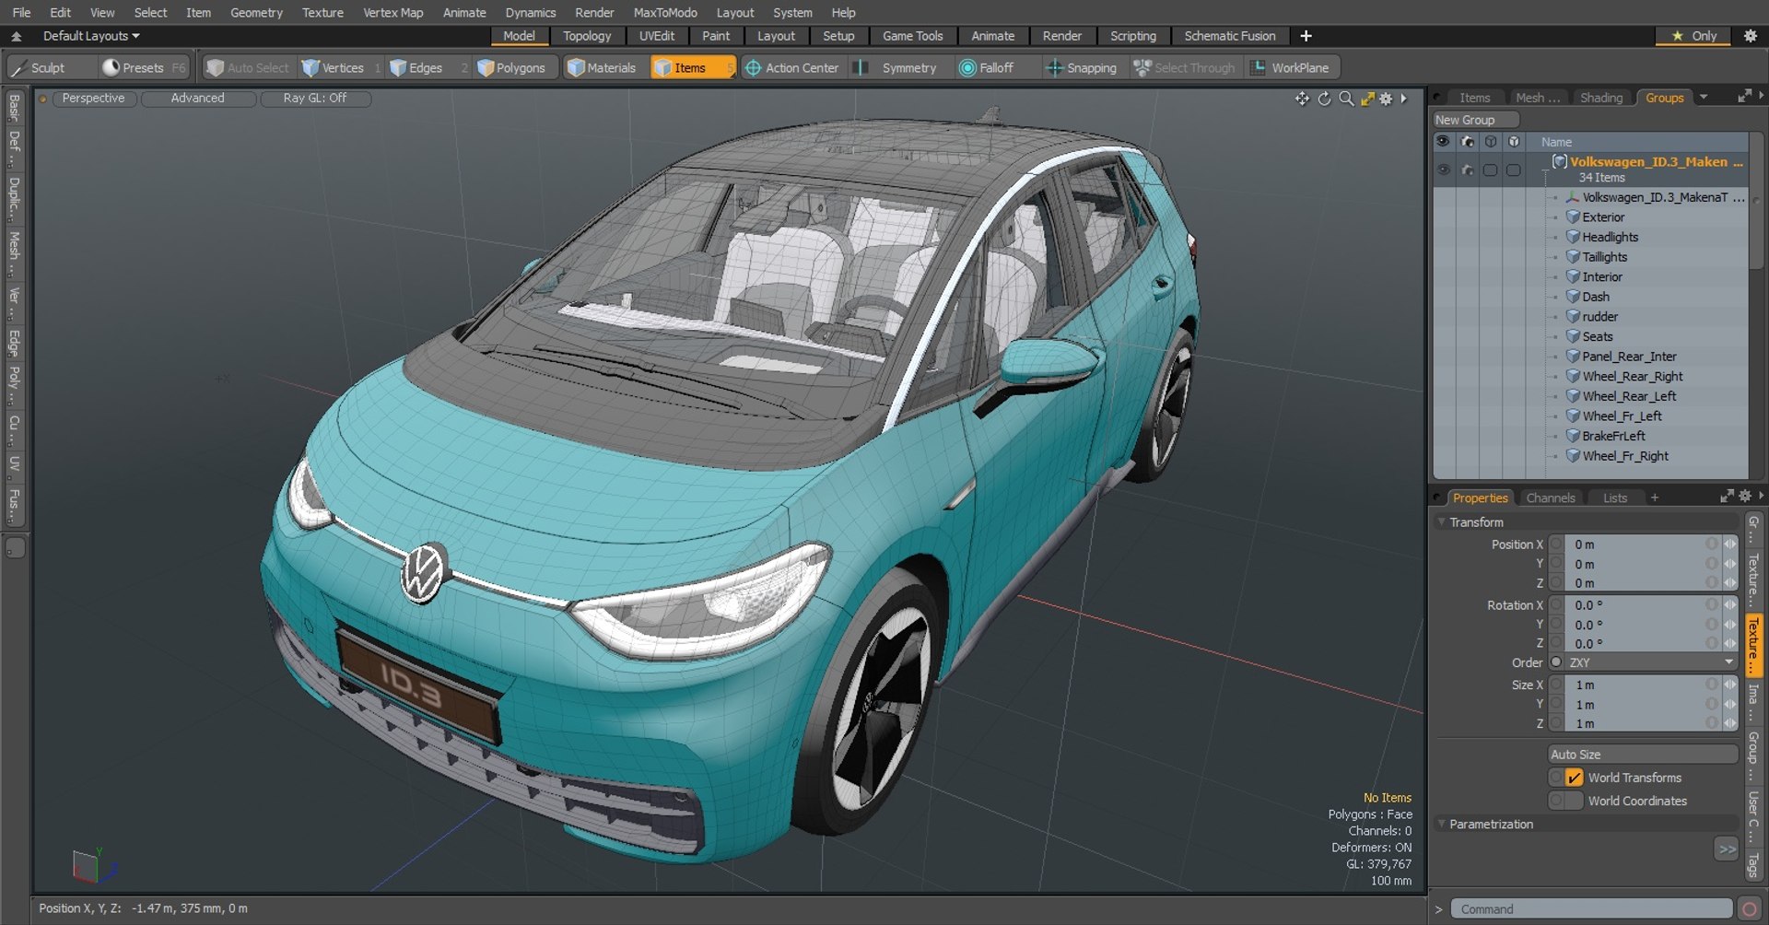Toggle Snapping in toolbar
The height and width of the screenshot is (925, 1769).
[x=1082, y=68]
